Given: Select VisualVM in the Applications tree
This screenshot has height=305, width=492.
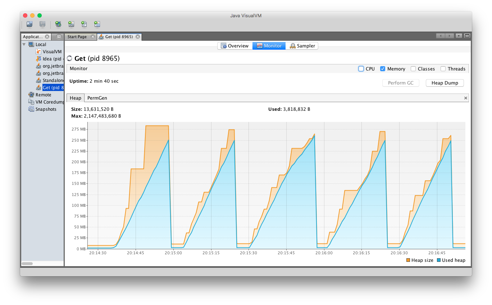Looking at the screenshot, I should pos(52,51).
